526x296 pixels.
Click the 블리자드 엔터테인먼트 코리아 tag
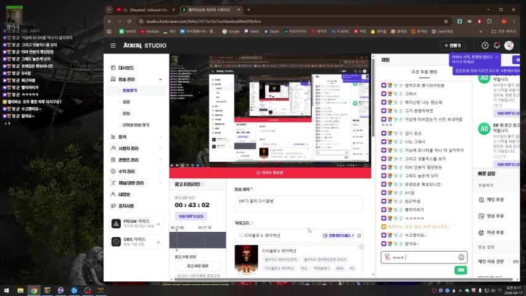(325, 260)
